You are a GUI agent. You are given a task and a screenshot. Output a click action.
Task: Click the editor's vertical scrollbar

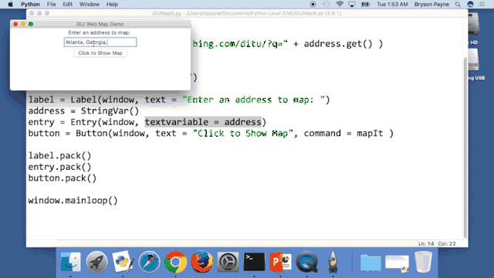(x=465, y=147)
